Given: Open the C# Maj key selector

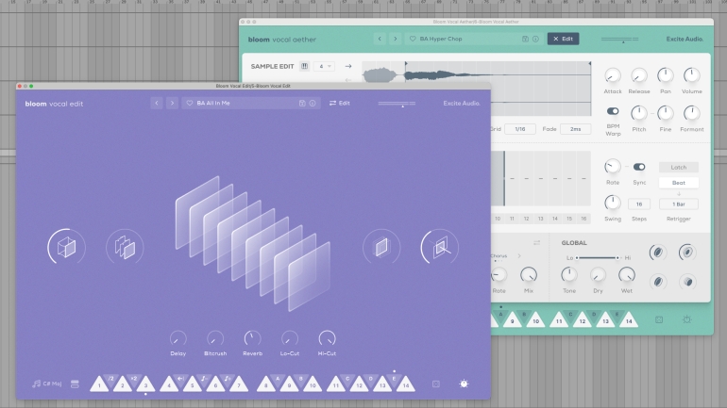Looking at the screenshot, I should 47,384.
